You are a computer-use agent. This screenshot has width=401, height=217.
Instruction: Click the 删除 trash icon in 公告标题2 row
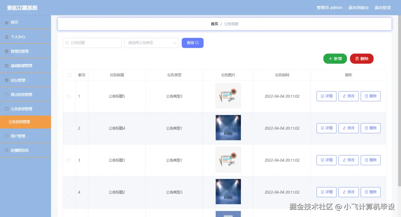click(x=367, y=192)
